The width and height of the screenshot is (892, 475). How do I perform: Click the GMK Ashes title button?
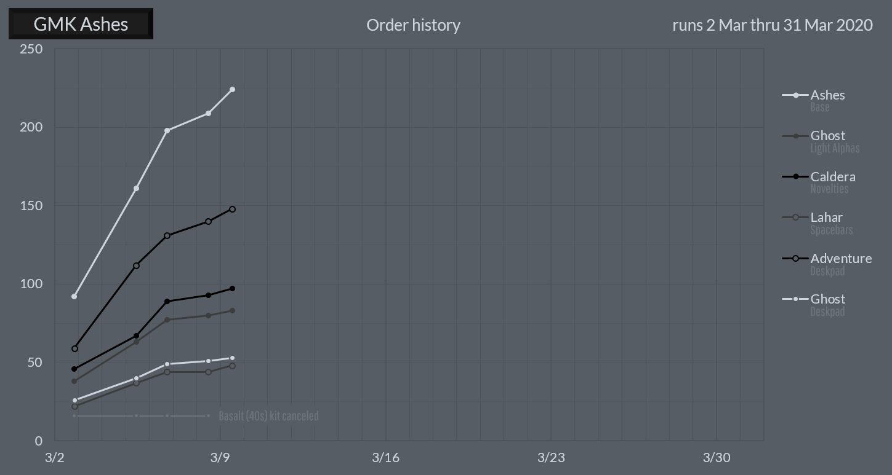(81, 24)
